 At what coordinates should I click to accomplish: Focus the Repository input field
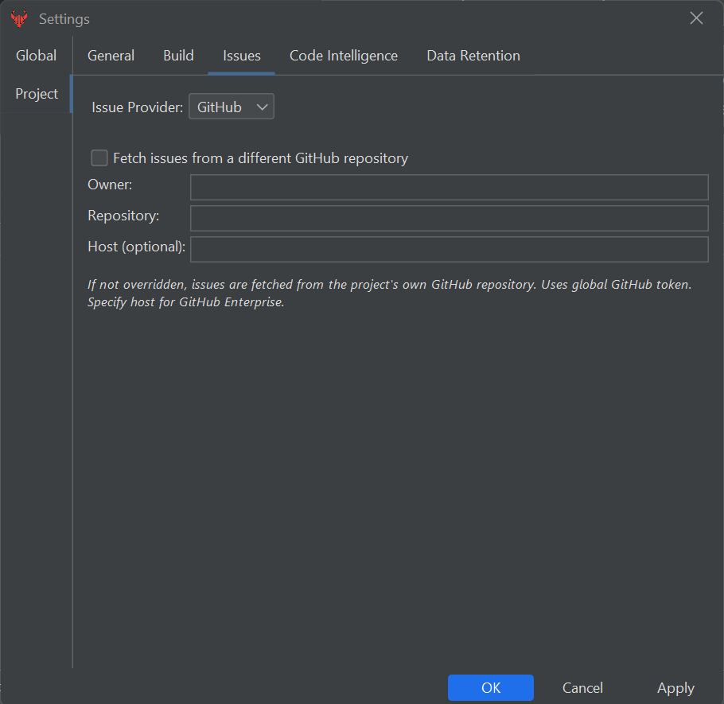click(x=449, y=218)
